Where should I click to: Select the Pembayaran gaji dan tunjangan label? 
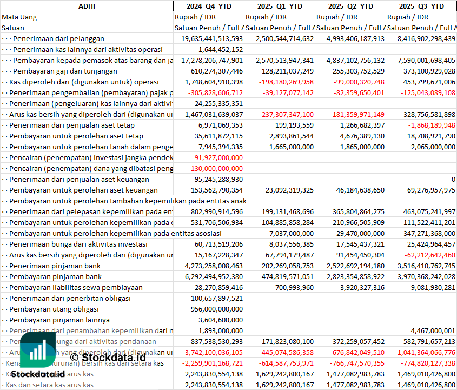[65, 71]
